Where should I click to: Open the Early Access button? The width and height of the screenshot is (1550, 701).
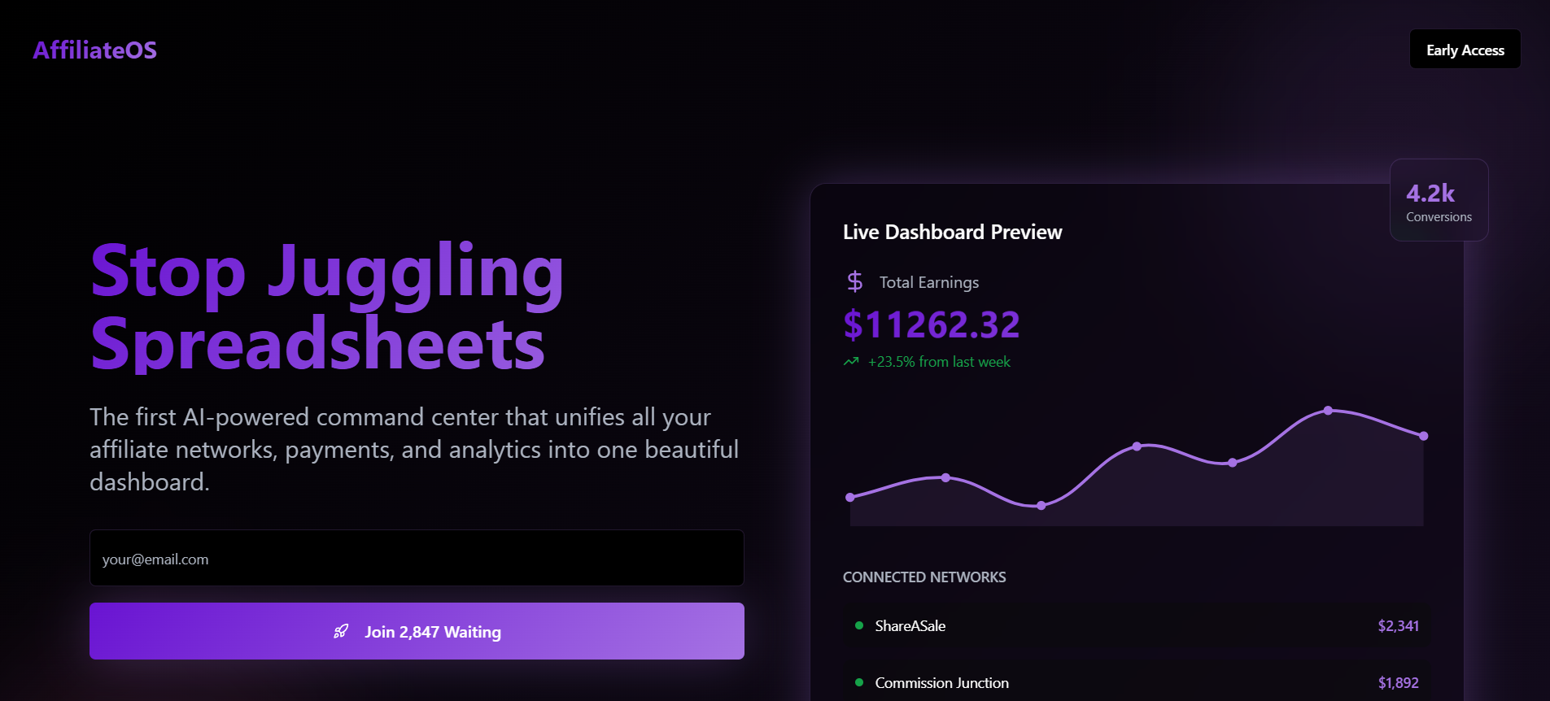point(1465,50)
